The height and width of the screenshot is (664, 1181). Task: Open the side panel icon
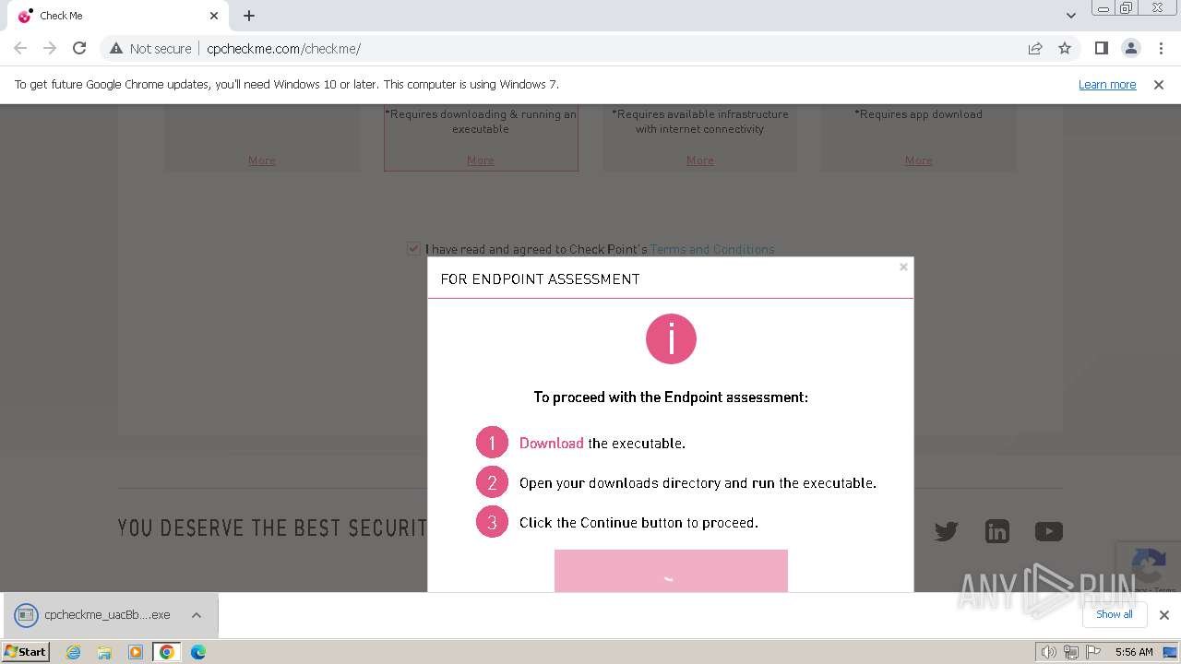click(1101, 48)
